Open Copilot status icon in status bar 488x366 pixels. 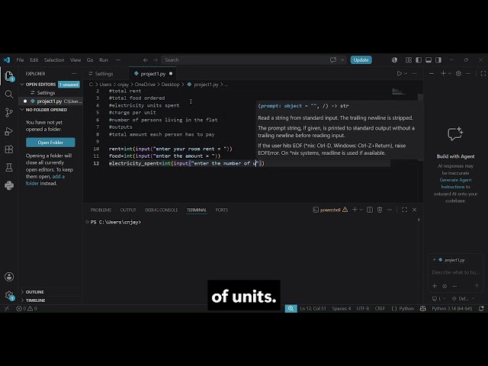click(x=423, y=308)
